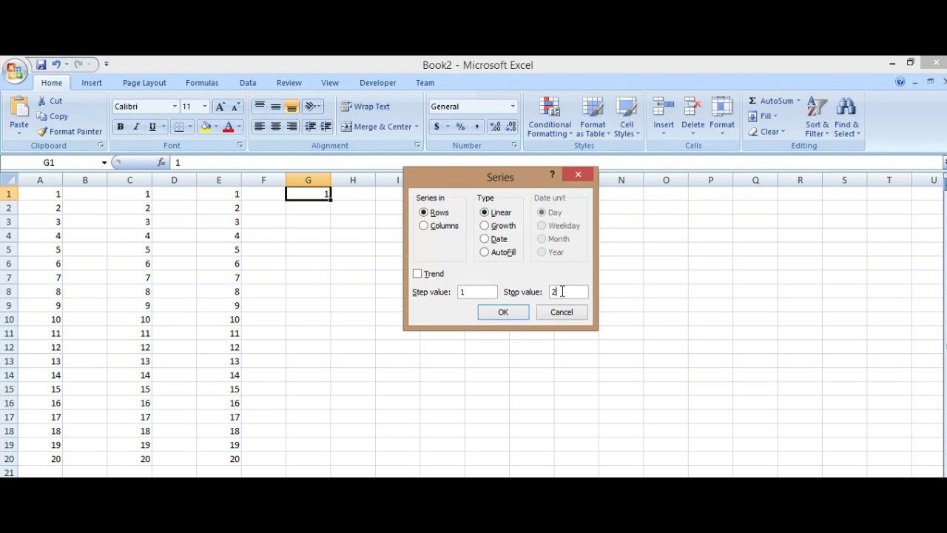Apply Percent style

[460, 127]
